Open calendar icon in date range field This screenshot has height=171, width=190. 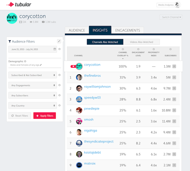[55, 49]
